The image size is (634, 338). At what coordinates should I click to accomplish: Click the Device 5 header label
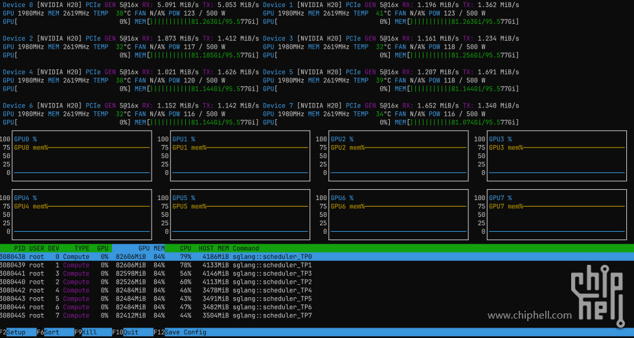point(278,72)
